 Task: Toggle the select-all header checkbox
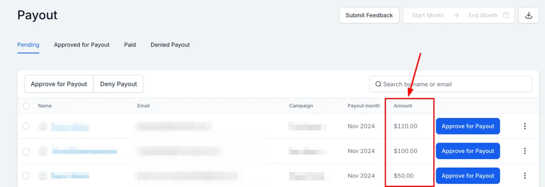[26, 105]
